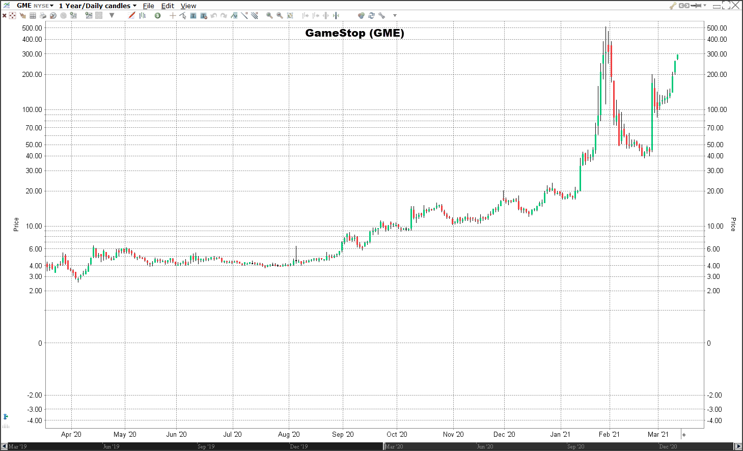This screenshot has height=451, width=743.
Task: Click the greyed-out clock icon
Action: point(63,16)
